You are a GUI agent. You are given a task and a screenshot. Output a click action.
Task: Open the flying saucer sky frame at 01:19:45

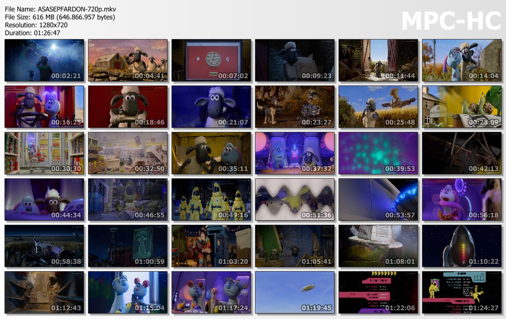tap(295, 292)
